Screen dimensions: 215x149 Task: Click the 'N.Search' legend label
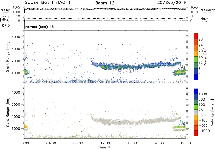(x=207, y=10)
